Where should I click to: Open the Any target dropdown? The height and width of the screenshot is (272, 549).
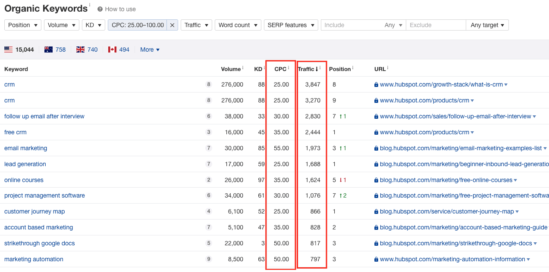(x=487, y=25)
